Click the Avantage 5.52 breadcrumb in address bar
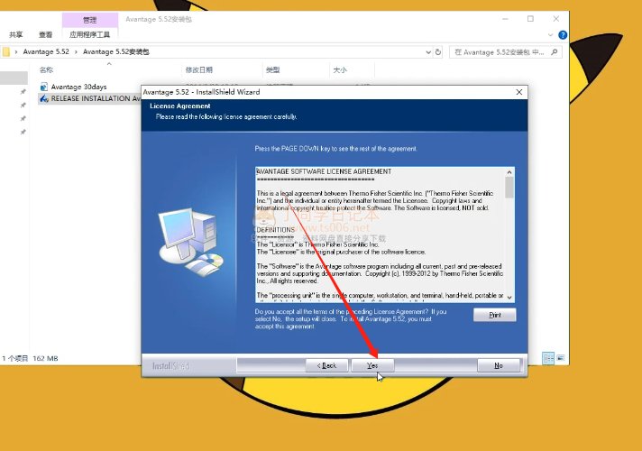Image resolution: width=642 pixels, height=451 pixels. 46,52
